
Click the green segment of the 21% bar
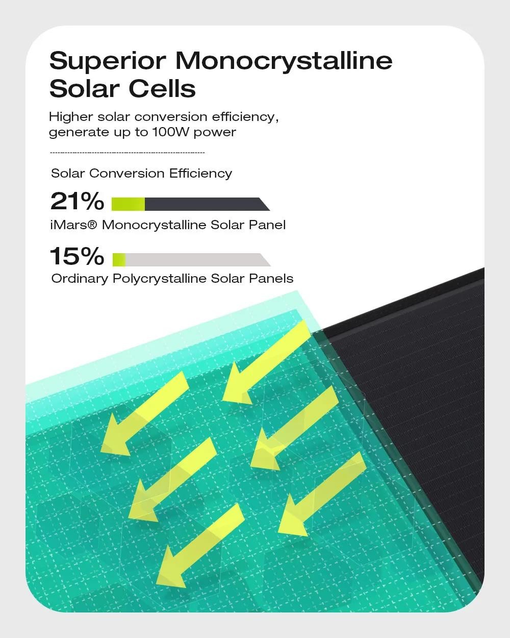click(128, 204)
